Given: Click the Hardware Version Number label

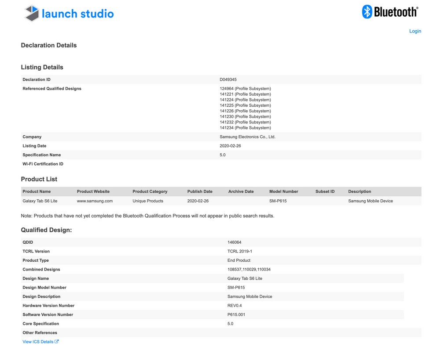Looking at the screenshot, I should 48,306.
